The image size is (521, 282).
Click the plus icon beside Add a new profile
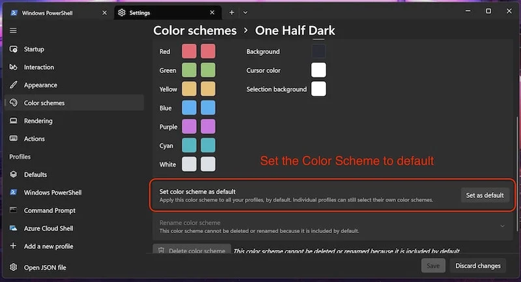(x=13, y=246)
